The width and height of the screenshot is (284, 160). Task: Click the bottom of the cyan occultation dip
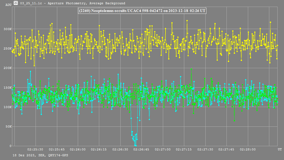pyautogui.click(x=136, y=145)
